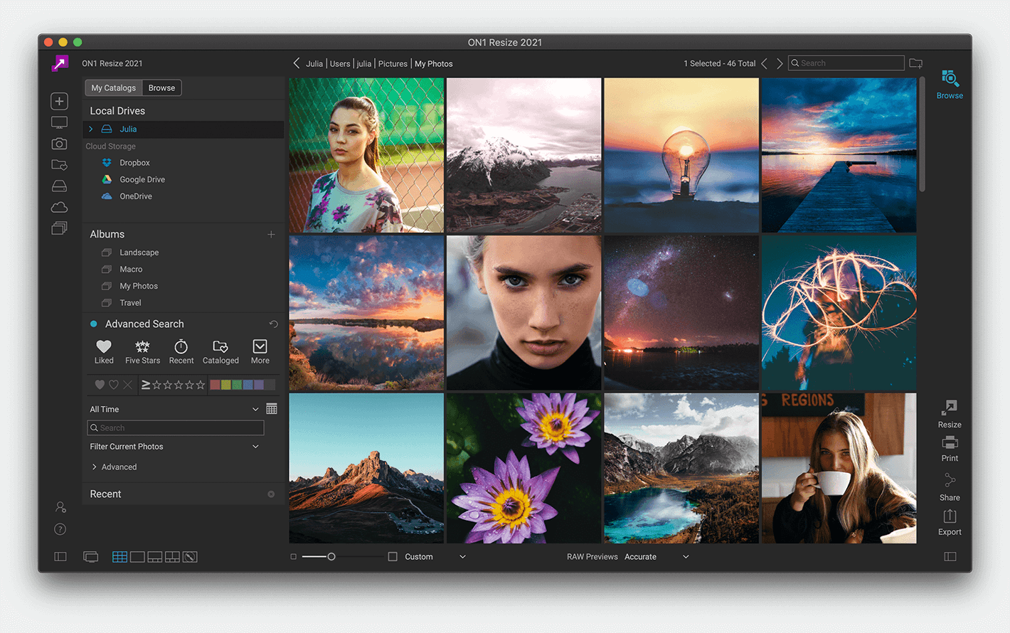Viewport: 1010px width, 633px height.
Task: Switch to filmstrip view
Action: click(155, 557)
